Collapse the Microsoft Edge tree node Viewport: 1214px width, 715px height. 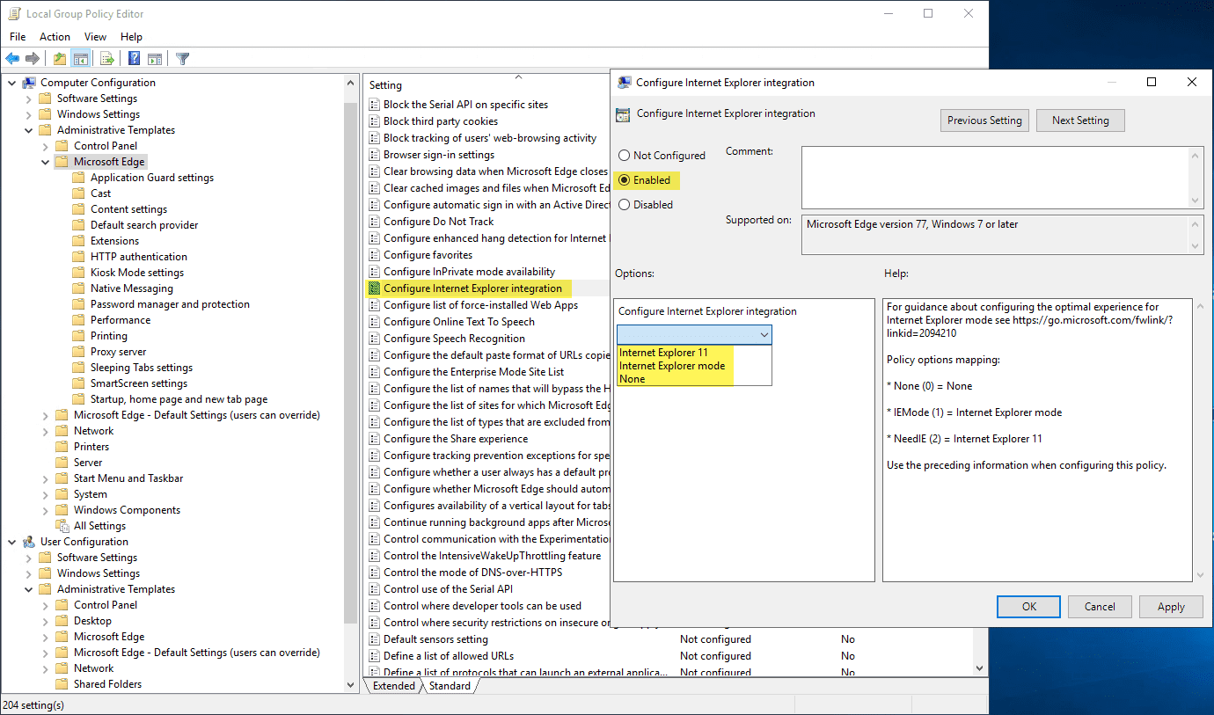46,162
